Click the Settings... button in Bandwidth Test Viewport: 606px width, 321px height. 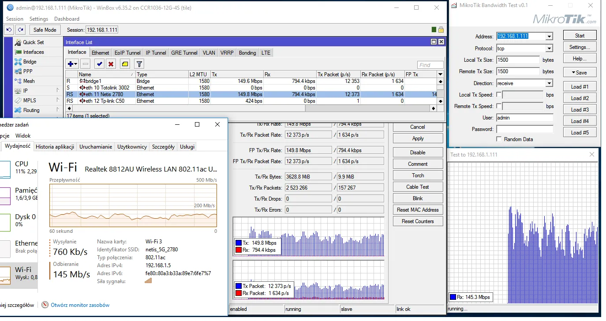[x=580, y=47]
